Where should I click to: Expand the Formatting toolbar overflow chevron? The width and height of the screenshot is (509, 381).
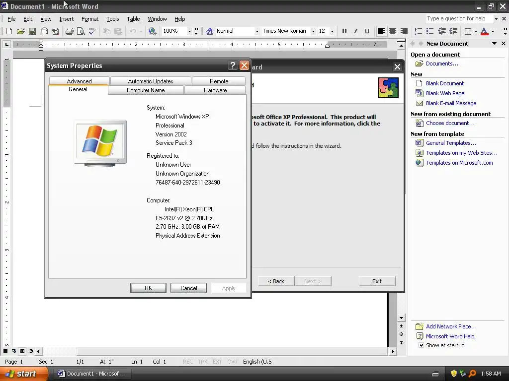[x=505, y=31]
